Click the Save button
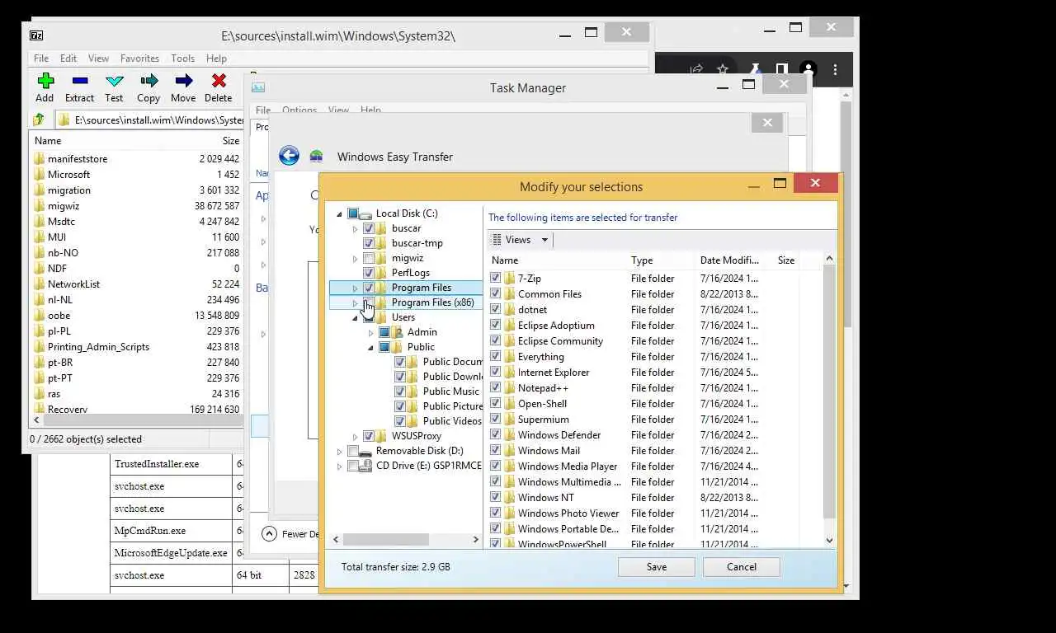 click(657, 566)
